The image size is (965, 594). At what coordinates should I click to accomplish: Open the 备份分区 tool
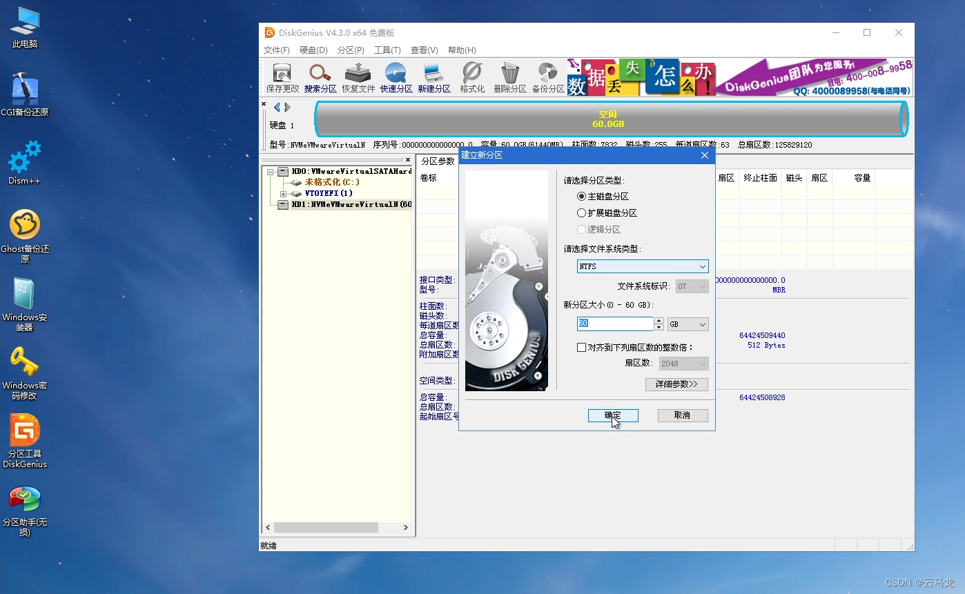[547, 77]
